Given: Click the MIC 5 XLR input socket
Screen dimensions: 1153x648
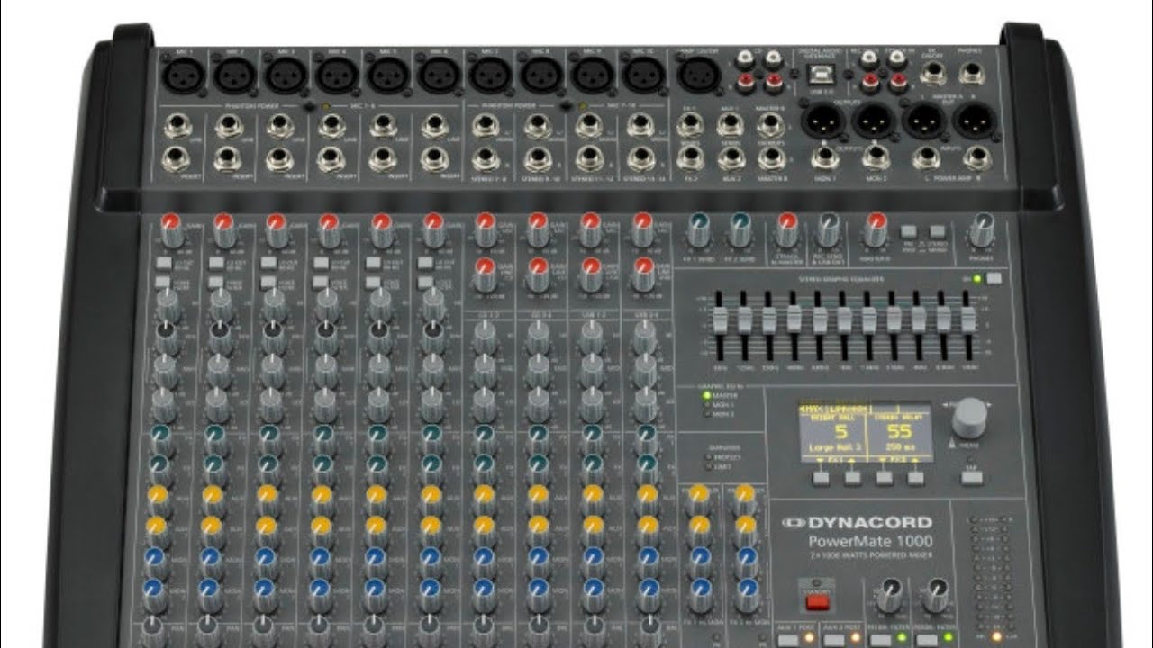Looking at the screenshot, I should (x=388, y=75).
